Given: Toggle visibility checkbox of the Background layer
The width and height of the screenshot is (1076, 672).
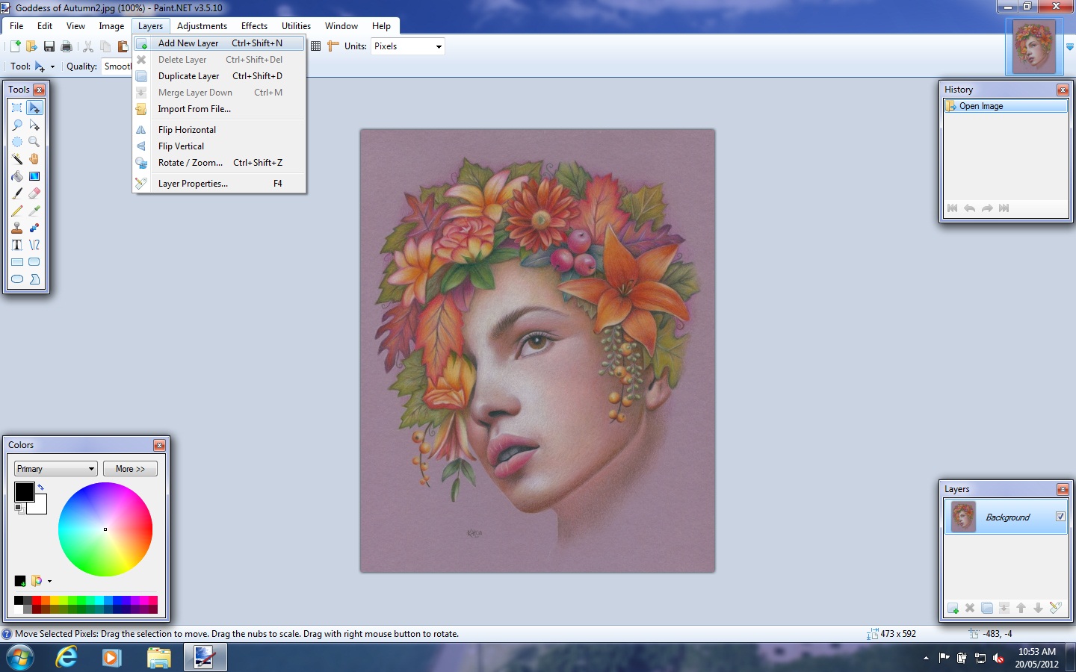Looking at the screenshot, I should click(1060, 516).
